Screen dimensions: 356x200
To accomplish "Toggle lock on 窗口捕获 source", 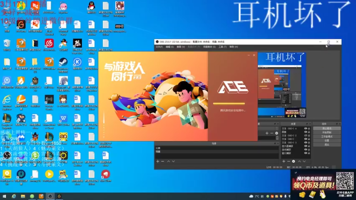I will pos(309,153).
